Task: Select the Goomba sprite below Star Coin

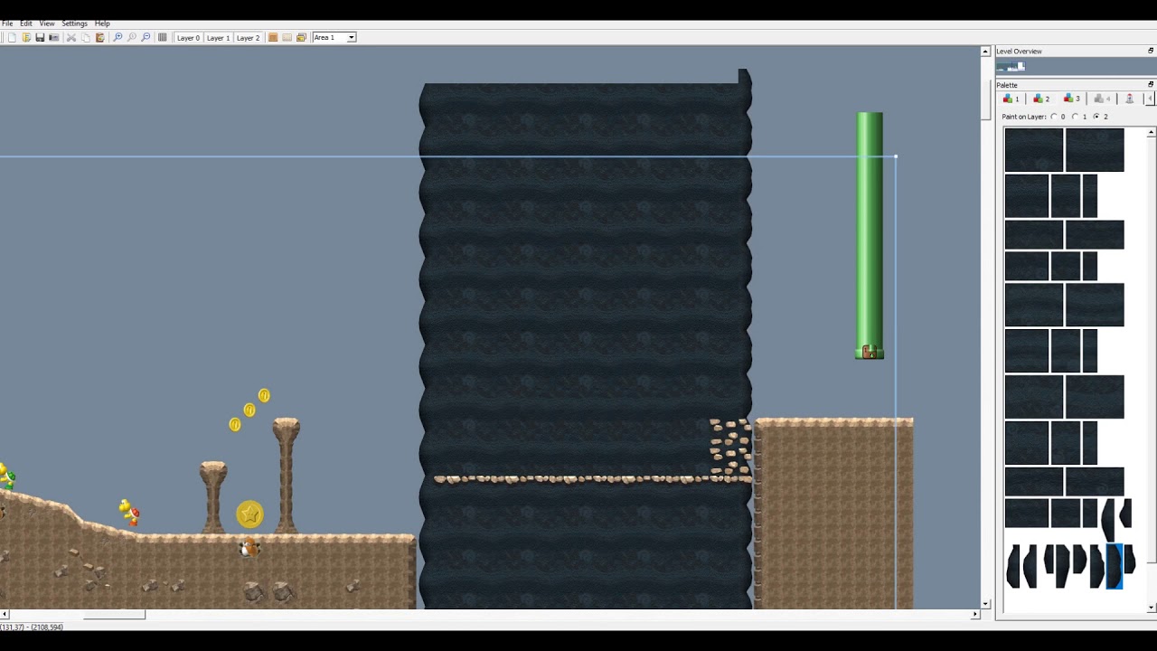Action: pos(249,546)
